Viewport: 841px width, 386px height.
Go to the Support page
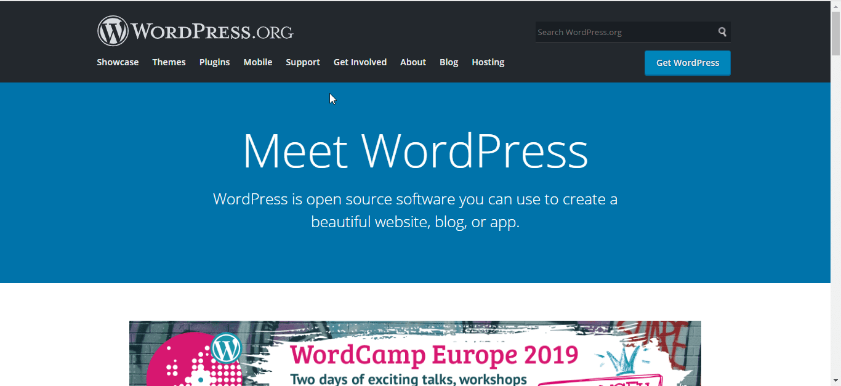pyautogui.click(x=303, y=62)
